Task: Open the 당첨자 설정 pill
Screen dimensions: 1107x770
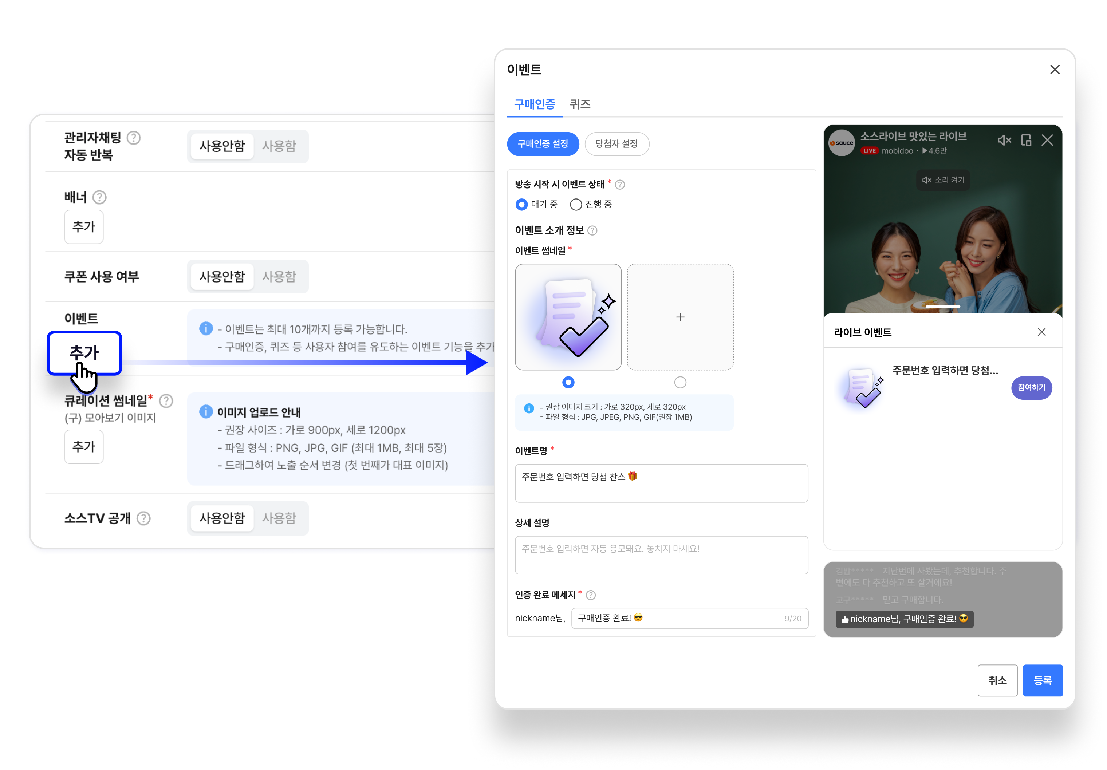Action: (x=616, y=144)
